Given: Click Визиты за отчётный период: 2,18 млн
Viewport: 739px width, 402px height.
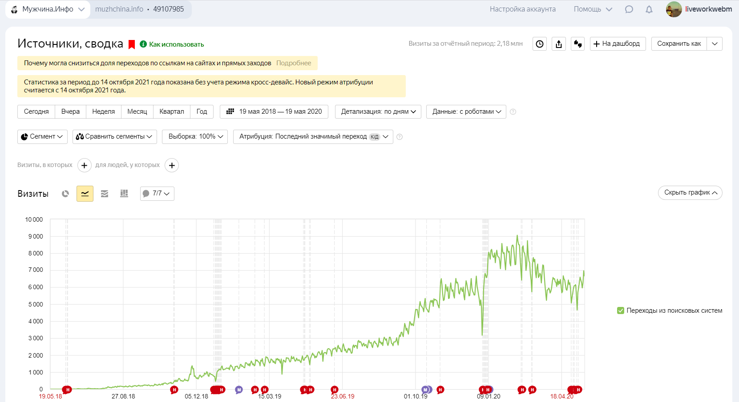Looking at the screenshot, I should [465, 44].
